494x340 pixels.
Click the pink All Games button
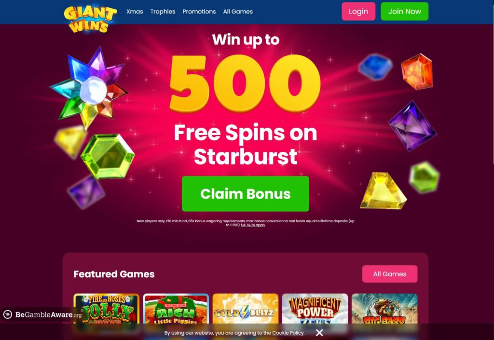(x=390, y=274)
